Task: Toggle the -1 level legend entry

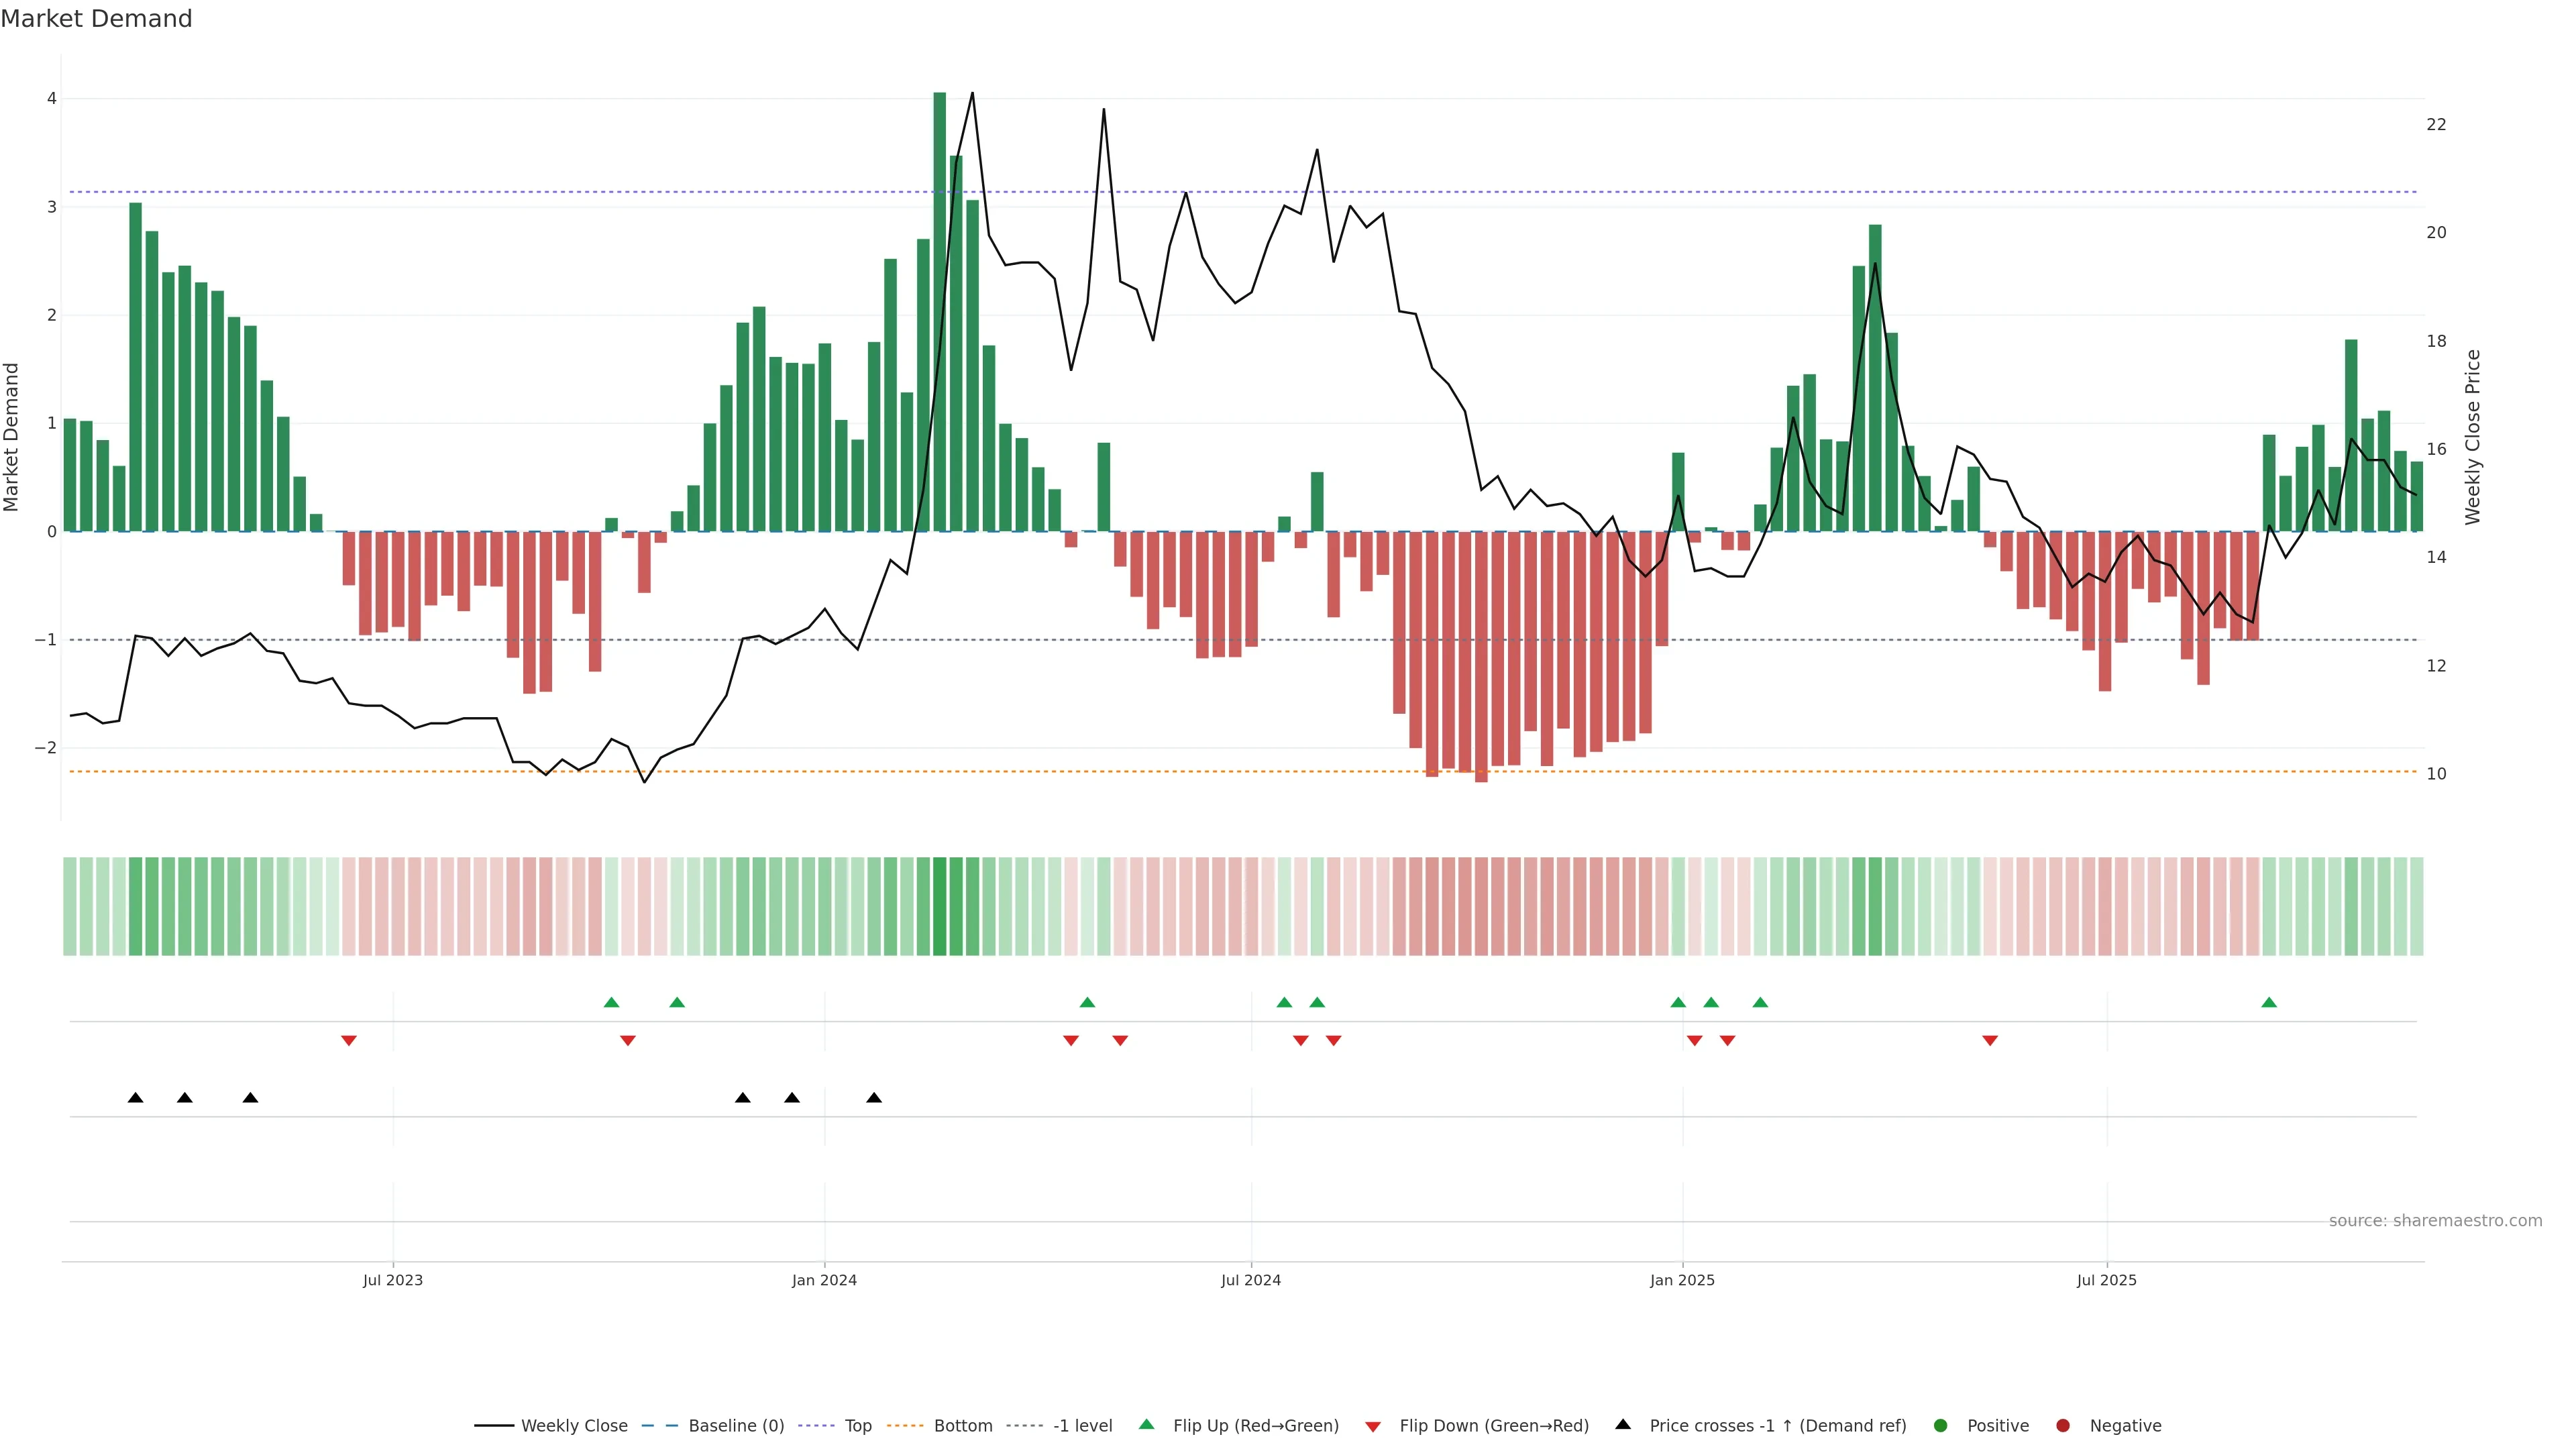Action: point(1082,1425)
